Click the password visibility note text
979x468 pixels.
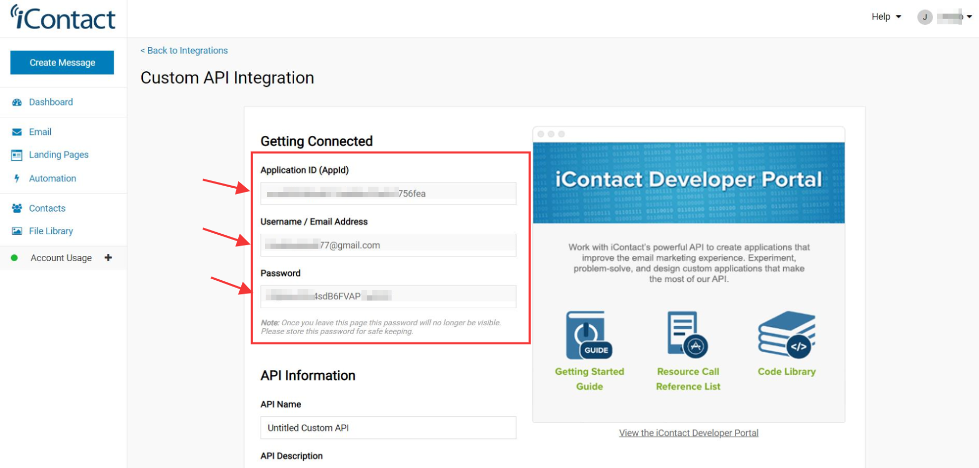click(x=381, y=327)
